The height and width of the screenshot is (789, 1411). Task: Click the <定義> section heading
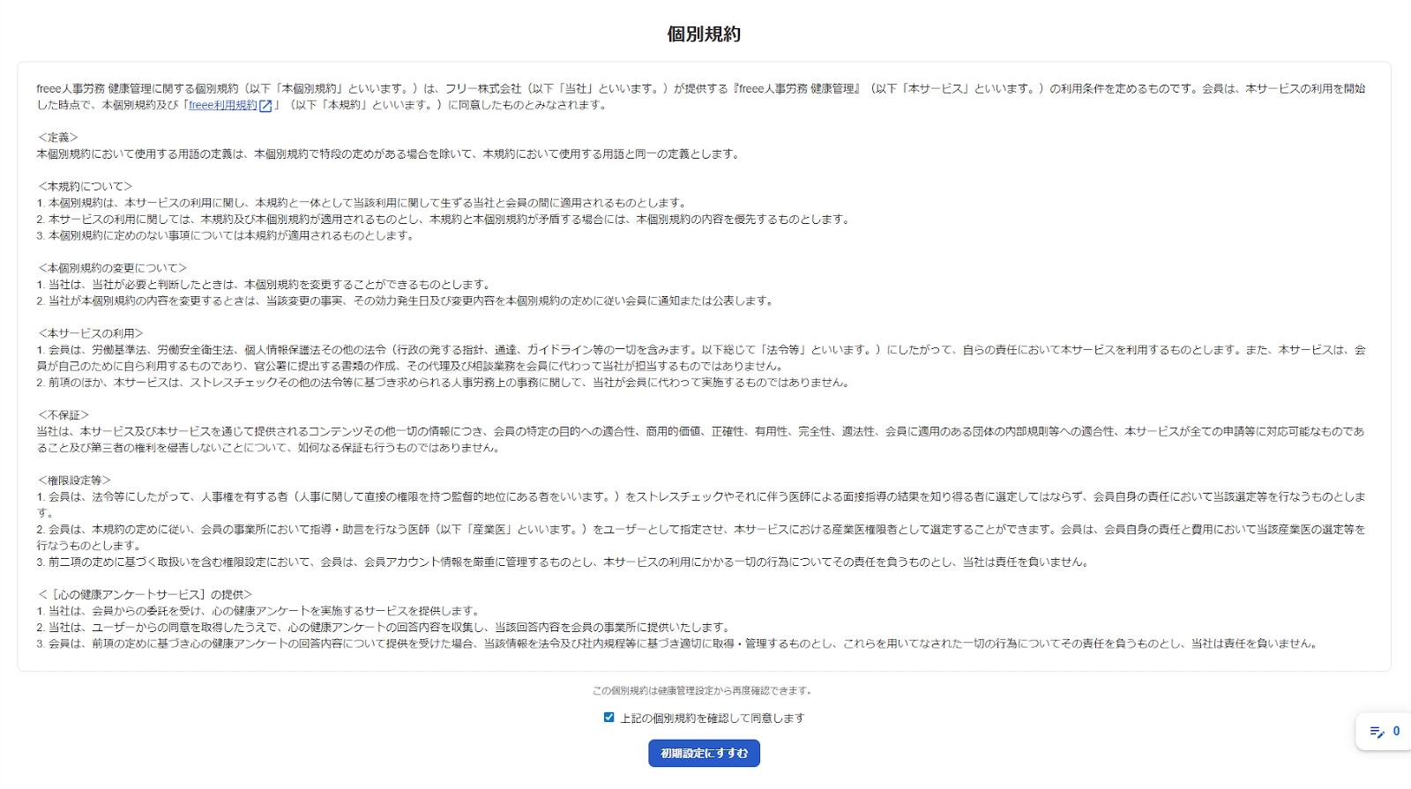(x=58, y=138)
